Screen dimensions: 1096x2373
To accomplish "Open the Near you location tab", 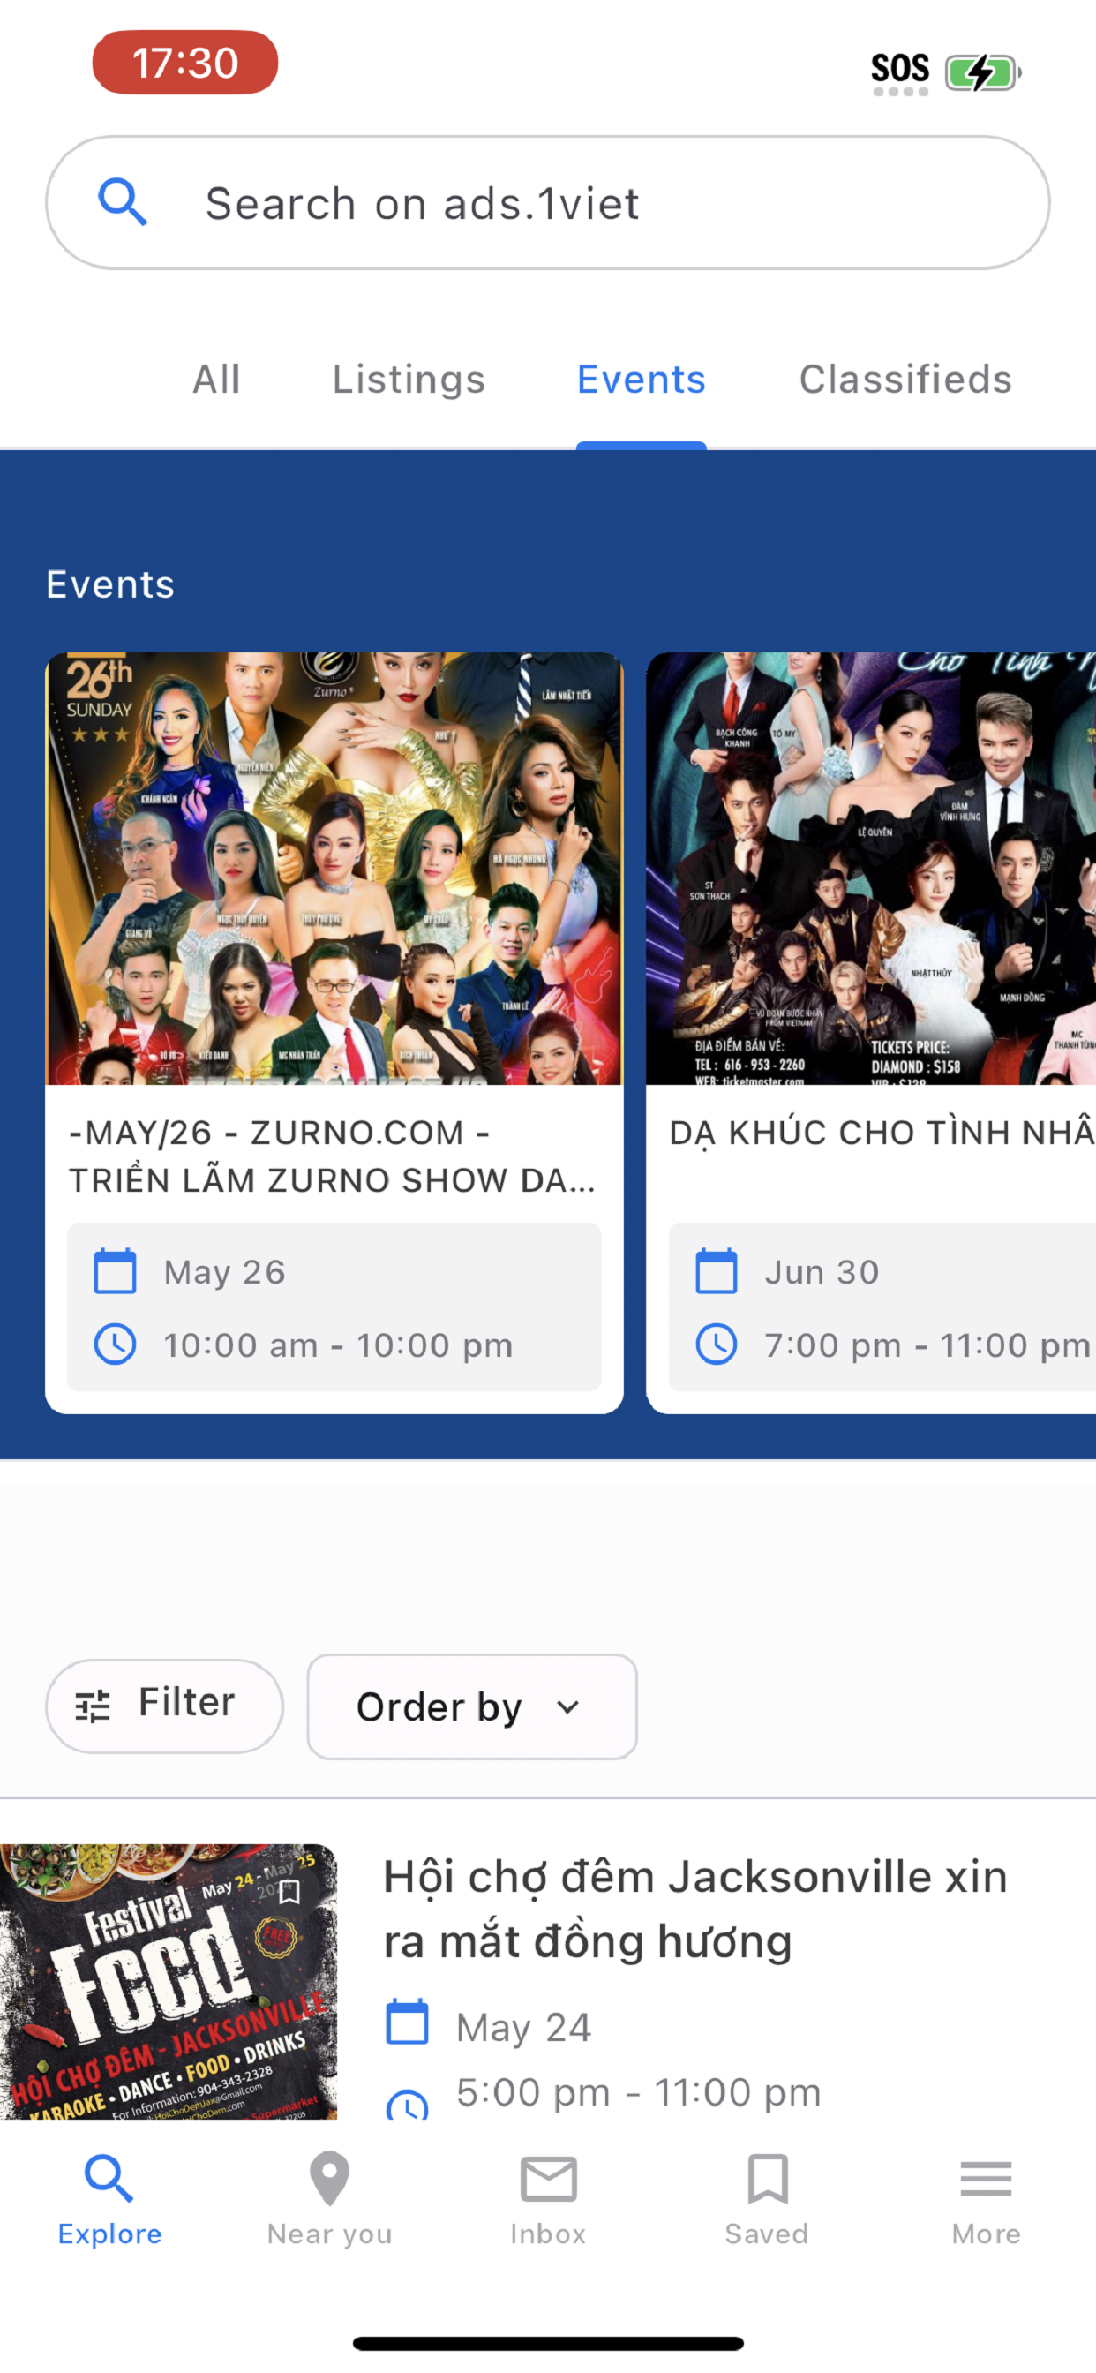I will tap(329, 2201).
